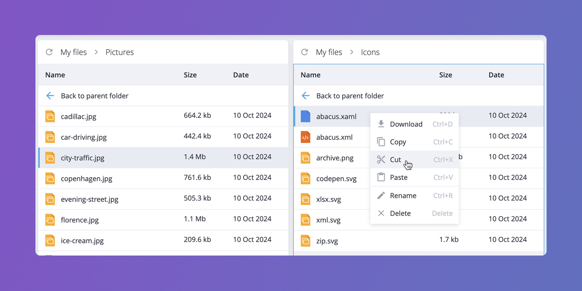Click image icon of xlsx.svg
Screen dimensions: 582x291
(306, 199)
